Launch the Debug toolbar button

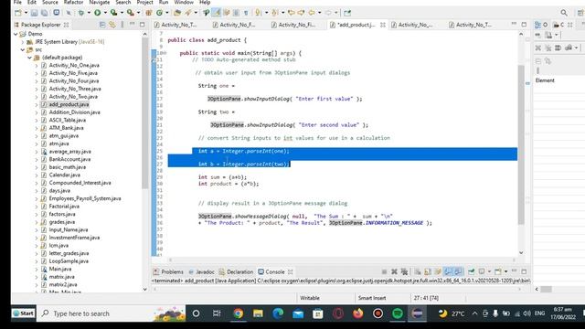pyautogui.click(x=81, y=13)
